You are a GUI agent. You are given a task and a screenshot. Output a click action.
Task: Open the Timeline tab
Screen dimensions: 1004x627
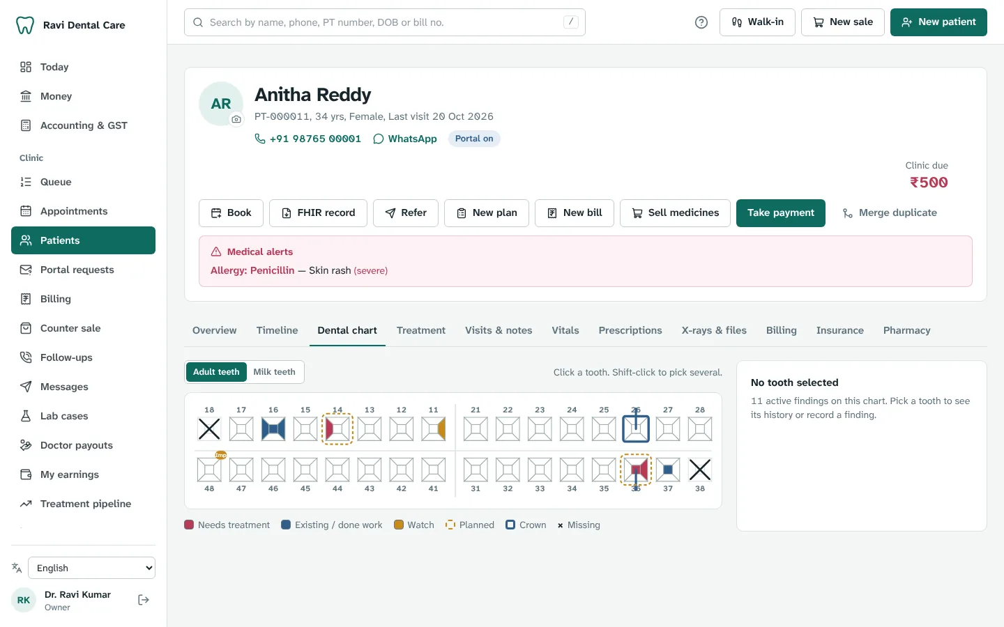pos(277,330)
